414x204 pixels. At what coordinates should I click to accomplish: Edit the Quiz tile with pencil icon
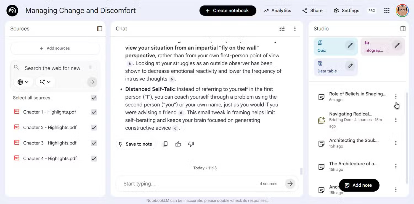coord(350,45)
